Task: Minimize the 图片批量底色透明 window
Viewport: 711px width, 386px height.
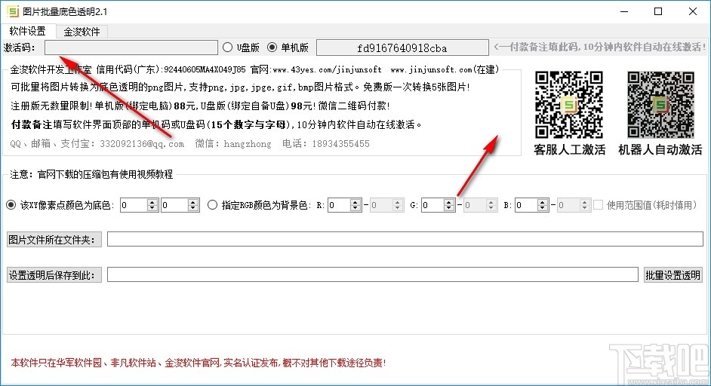Action: [624, 11]
